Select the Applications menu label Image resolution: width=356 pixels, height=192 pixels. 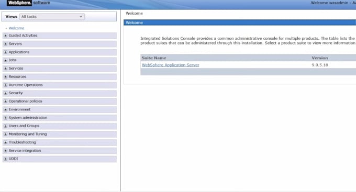pyautogui.click(x=19, y=52)
